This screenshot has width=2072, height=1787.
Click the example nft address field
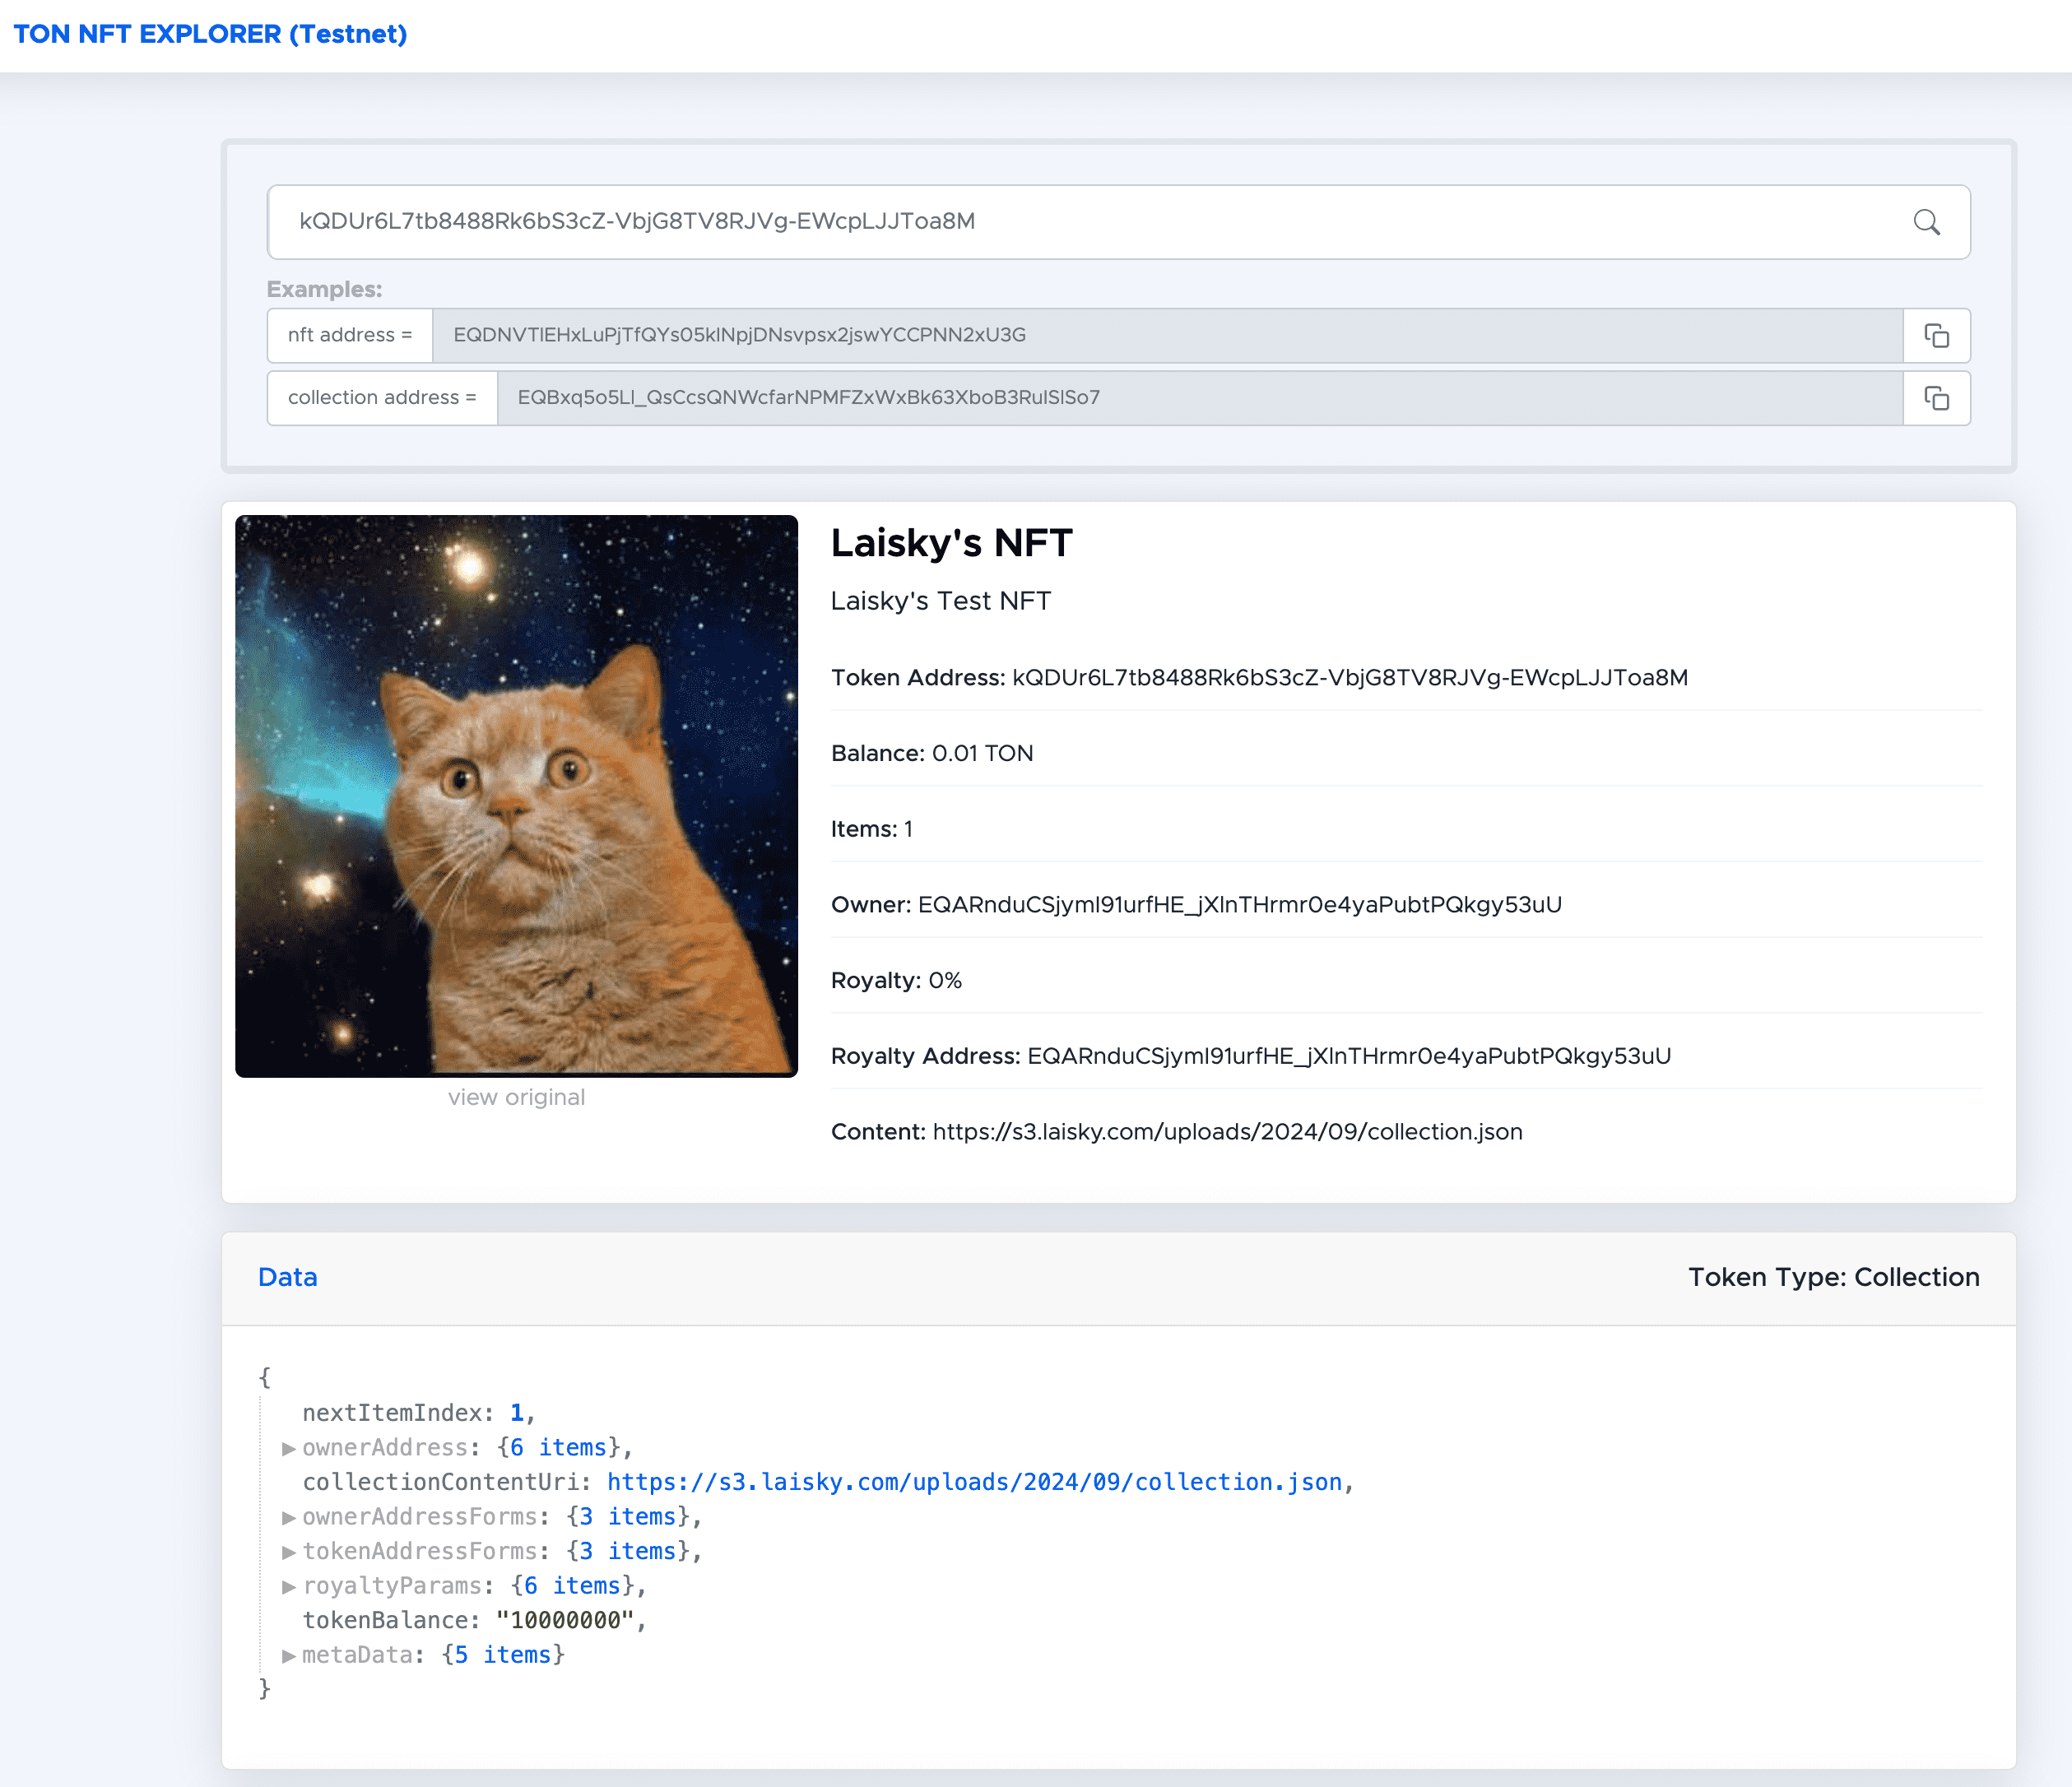1166,336
